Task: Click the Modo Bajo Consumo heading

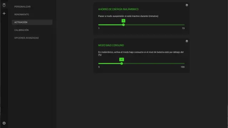Action: click(x=111, y=45)
